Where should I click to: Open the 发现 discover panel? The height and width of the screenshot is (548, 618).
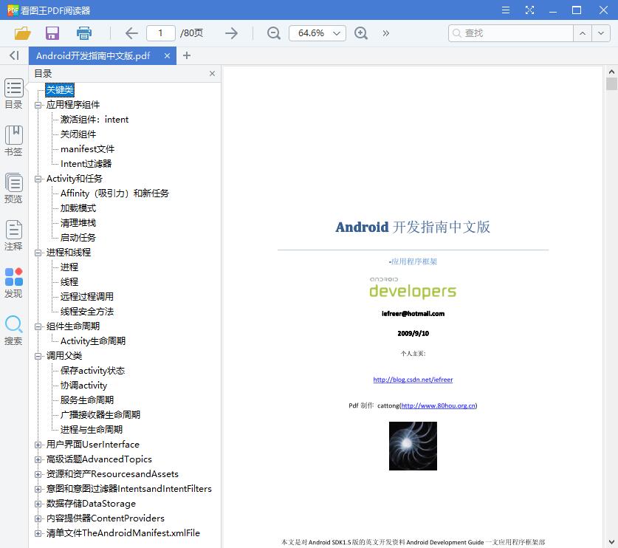(13, 281)
